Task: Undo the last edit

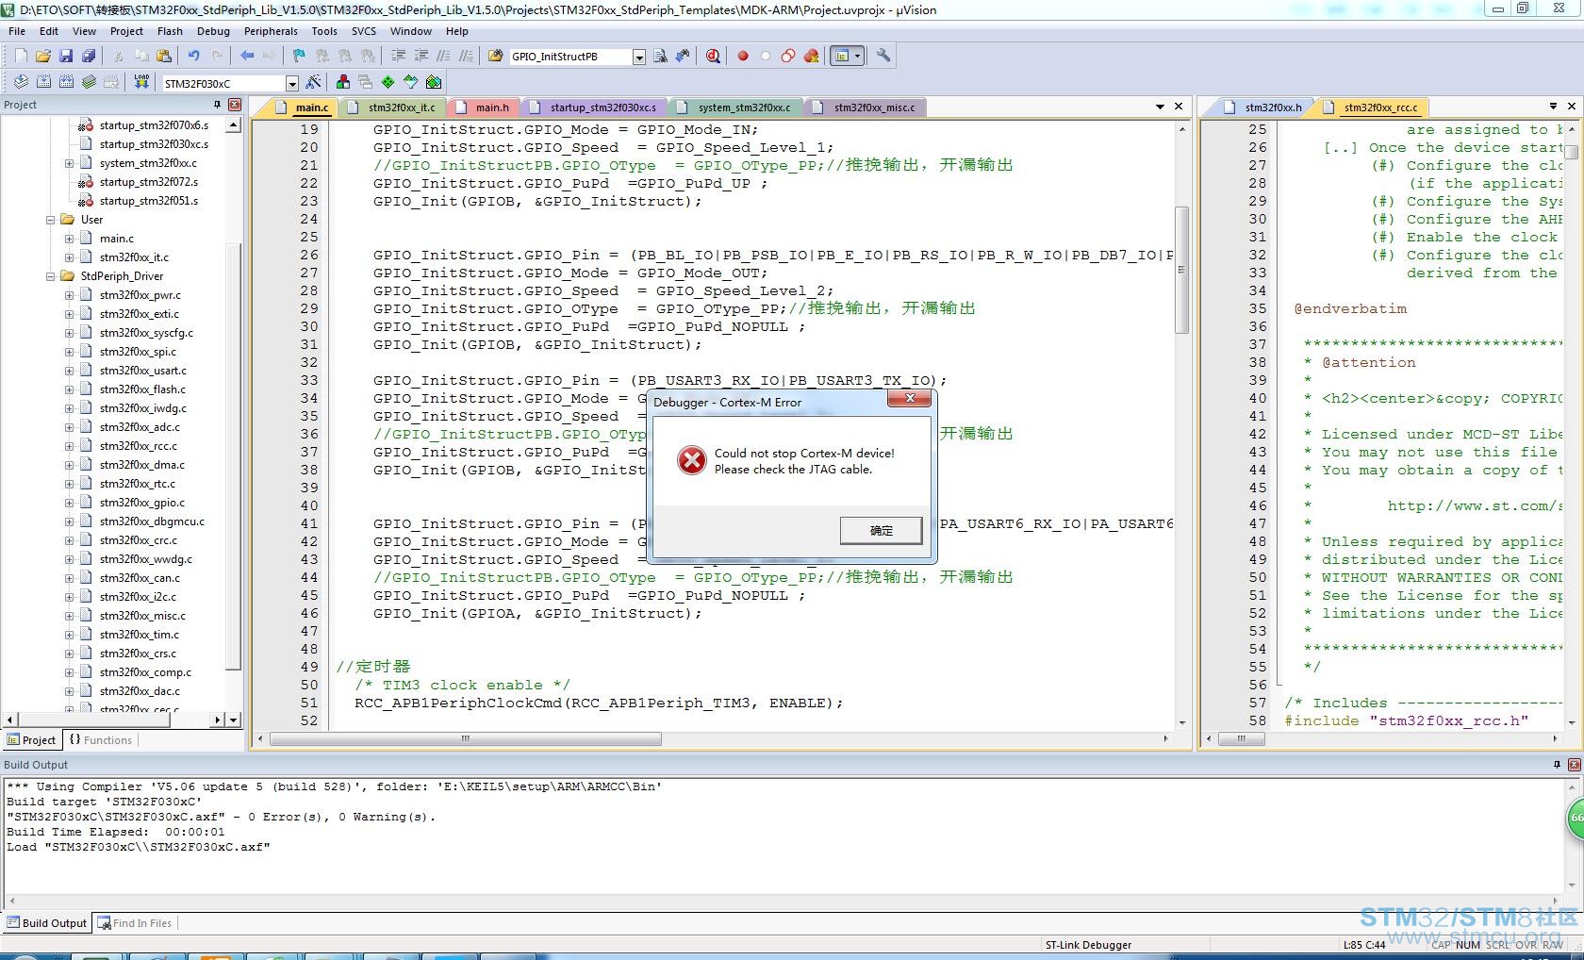Action: click(194, 56)
